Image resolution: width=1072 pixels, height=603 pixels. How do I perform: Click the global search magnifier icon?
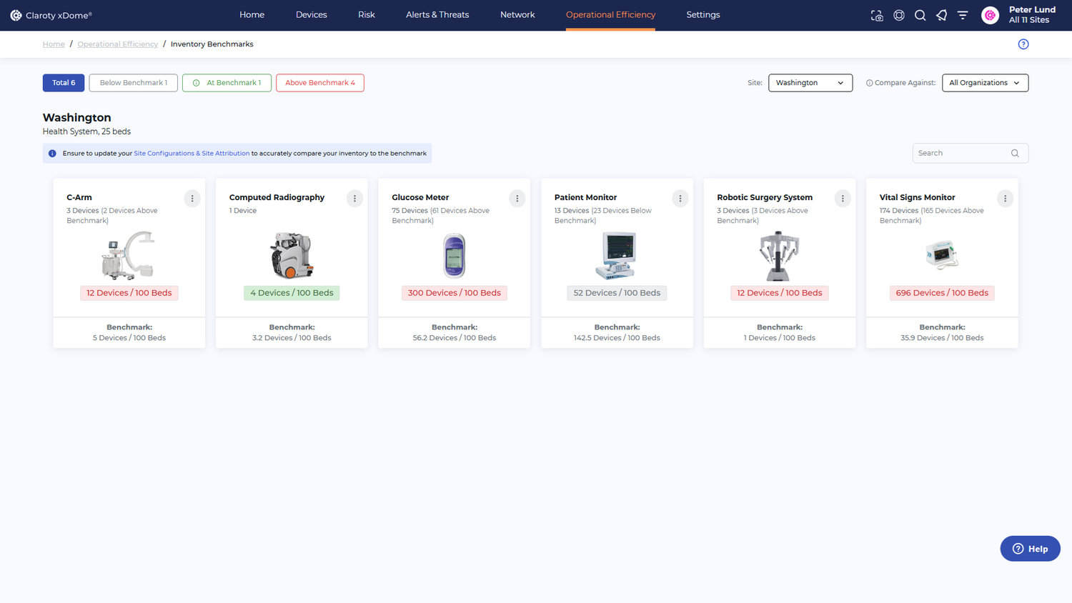tap(920, 15)
